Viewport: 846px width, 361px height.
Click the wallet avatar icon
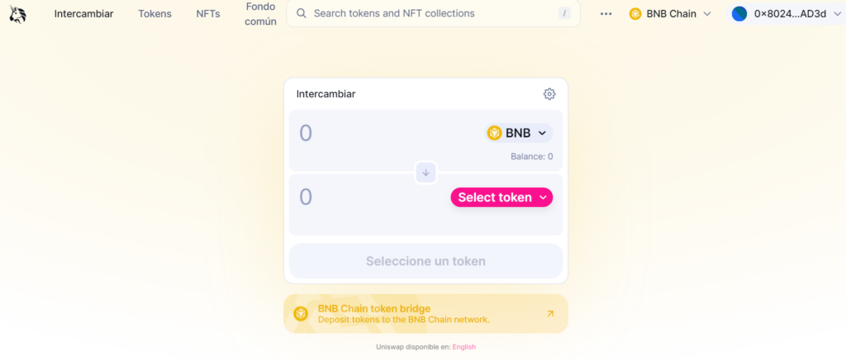tap(739, 14)
